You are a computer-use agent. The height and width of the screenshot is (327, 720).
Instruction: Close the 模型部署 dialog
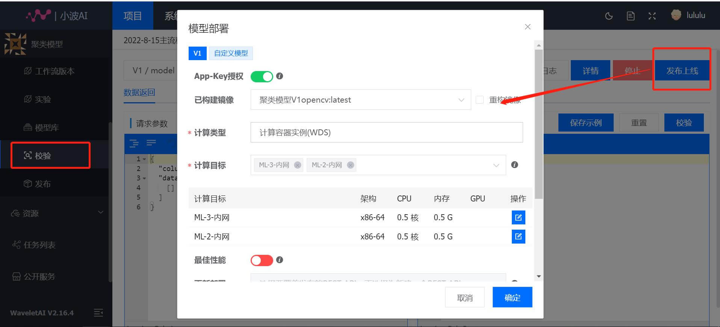[528, 27]
